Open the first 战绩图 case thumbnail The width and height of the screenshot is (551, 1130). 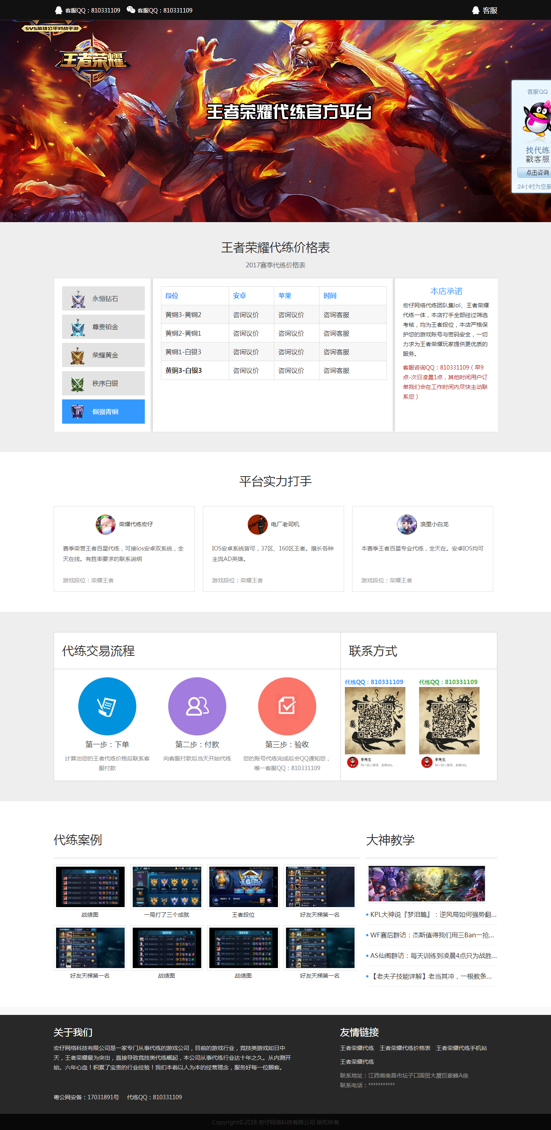(90, 886)
